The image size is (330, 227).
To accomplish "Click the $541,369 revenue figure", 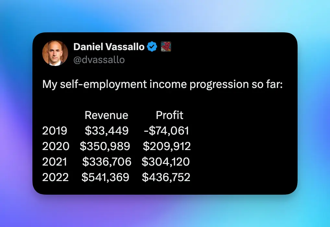I will pos(105,177).
